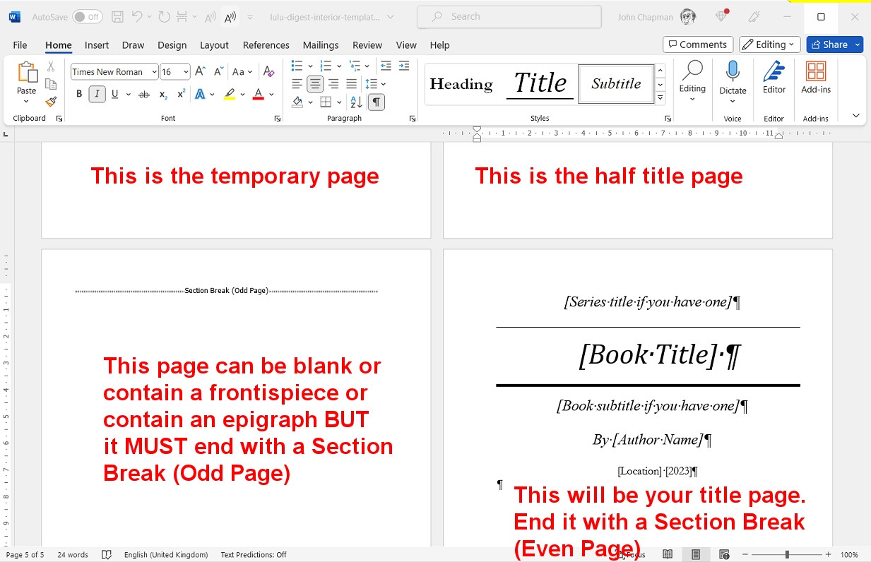Expand the font size 16 dropdown
Image resolution: width=871 pixels, height=562 pixels.
pyautogui.click(x=186, y=72)
